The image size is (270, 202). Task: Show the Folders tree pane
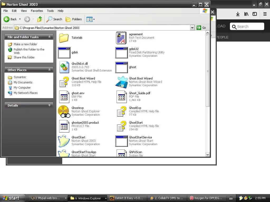(74, 19)
